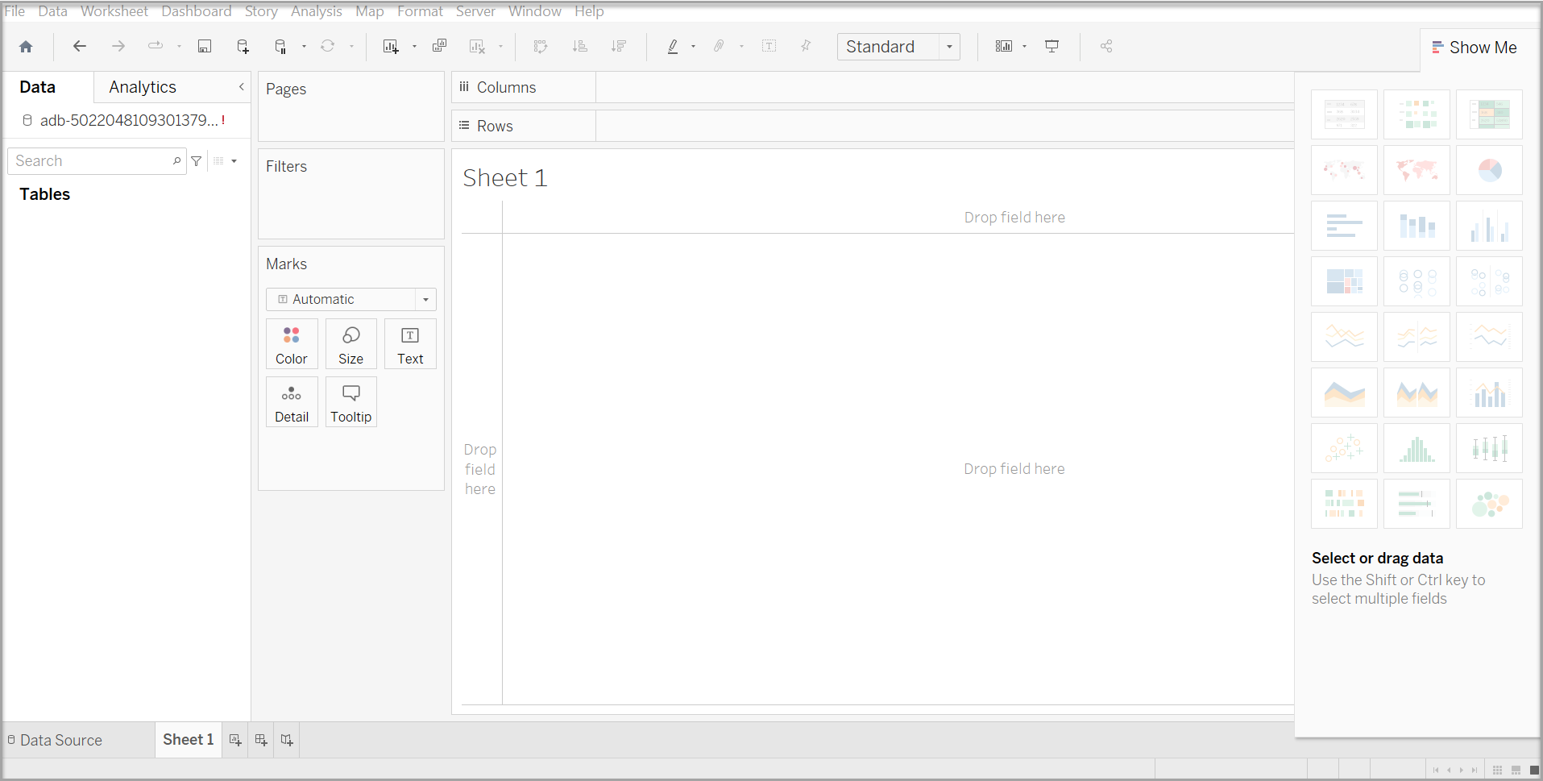Screen dimensions: 1543x781
Task: Switch to the Analytics tab
Action: [143, 87]
